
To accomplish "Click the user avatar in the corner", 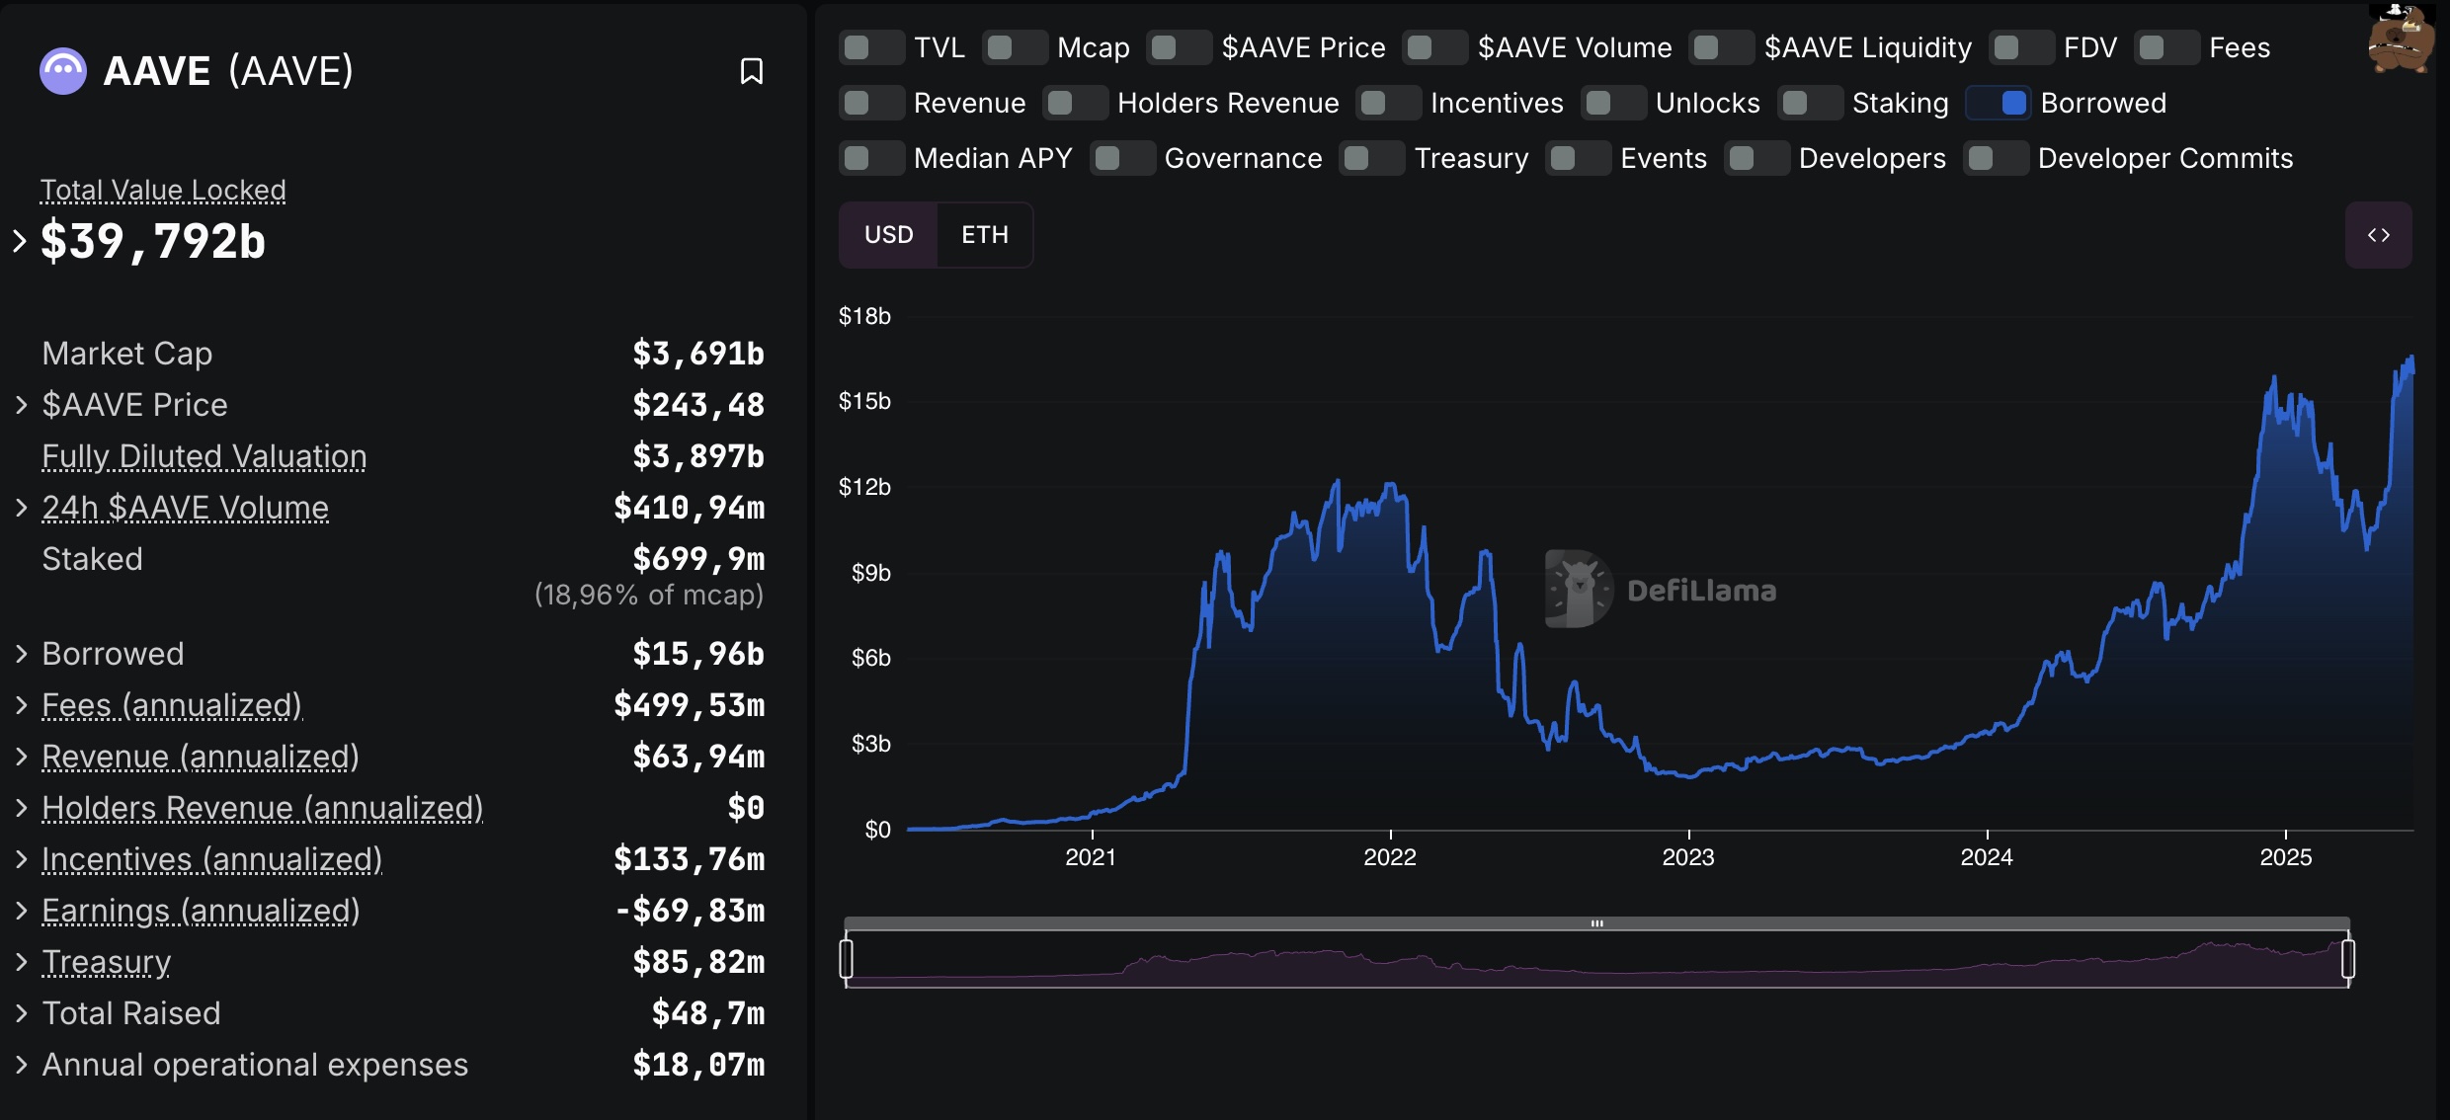I will [x=2401, y=38].
